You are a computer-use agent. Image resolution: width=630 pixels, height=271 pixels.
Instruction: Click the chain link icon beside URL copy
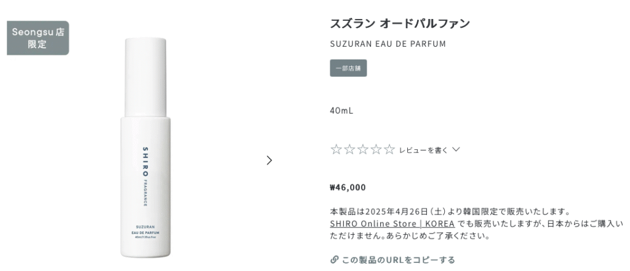(334, 260)
